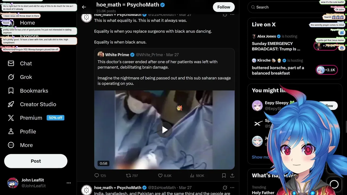Click the Bookmarks ribbon icon
This screenshot has height=195, width=347.
(x=11, y=91)
